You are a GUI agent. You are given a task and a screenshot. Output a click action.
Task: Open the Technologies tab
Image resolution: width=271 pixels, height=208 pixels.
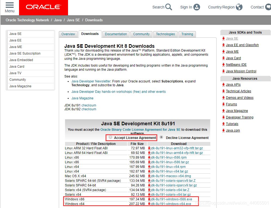165,34
